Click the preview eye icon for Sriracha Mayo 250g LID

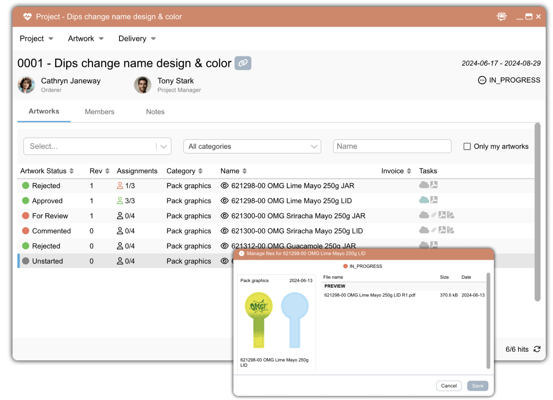point(225,231)
